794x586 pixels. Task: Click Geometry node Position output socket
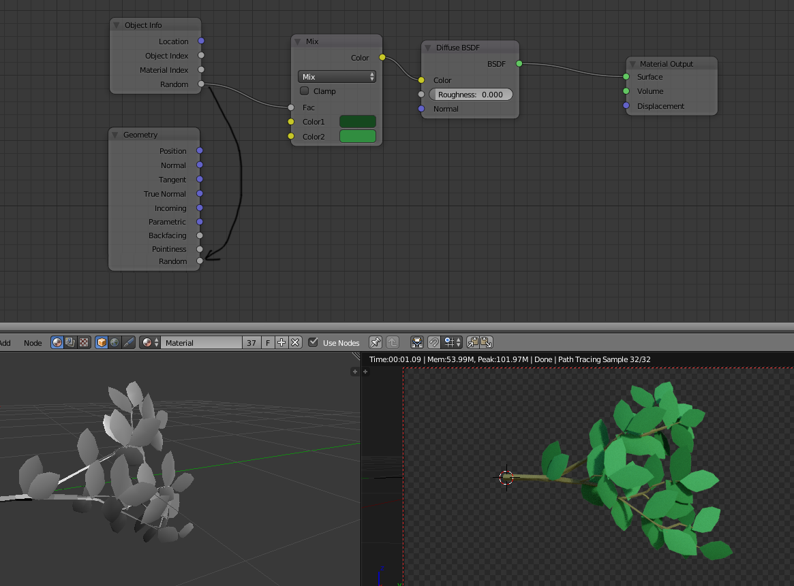200,150
